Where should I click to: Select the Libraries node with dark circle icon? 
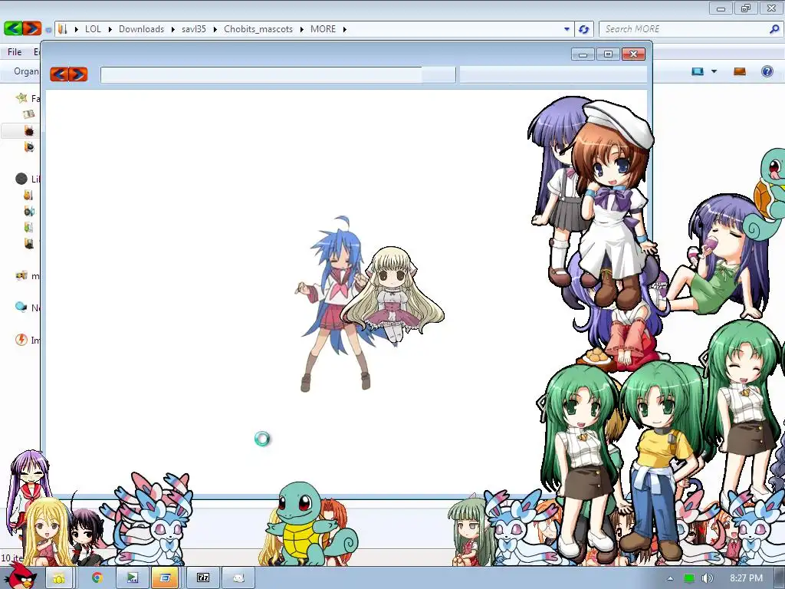click(21, 179)
